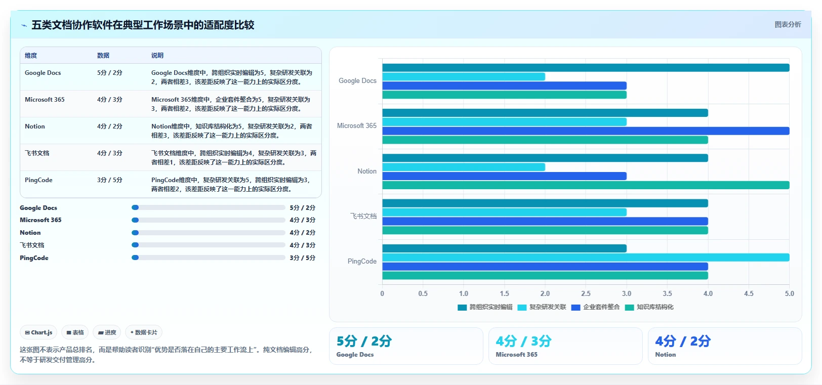The width and height of the screenshot is (822, 385).
Task: Click Google Docs 复杂研发关联 bar in chart
Action: pos(464,77)
